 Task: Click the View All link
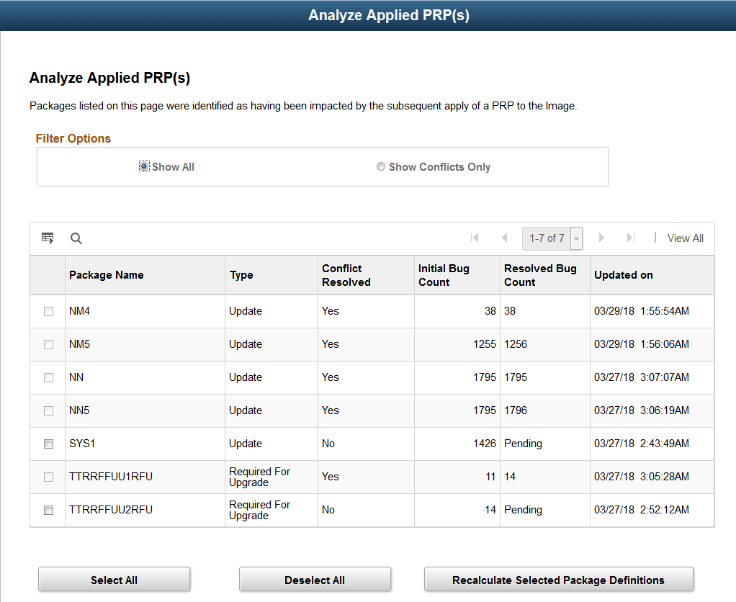[685, 238]
